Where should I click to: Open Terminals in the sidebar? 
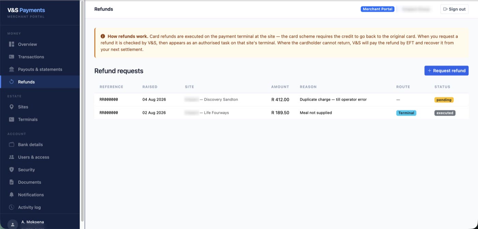tap(40, 119)
